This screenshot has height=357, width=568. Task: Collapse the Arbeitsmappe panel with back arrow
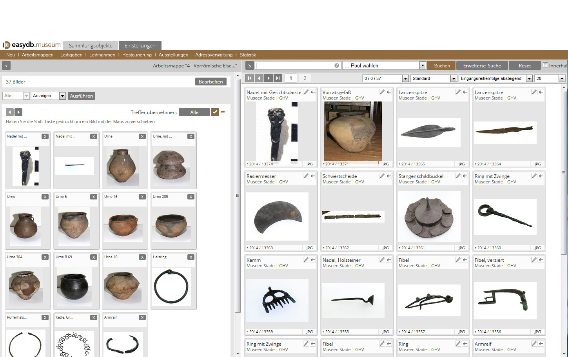pos(6,66)
